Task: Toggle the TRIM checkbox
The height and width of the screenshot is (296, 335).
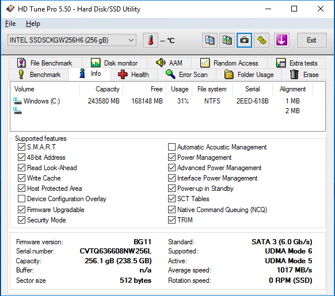Action: click(x=172, y=220)
